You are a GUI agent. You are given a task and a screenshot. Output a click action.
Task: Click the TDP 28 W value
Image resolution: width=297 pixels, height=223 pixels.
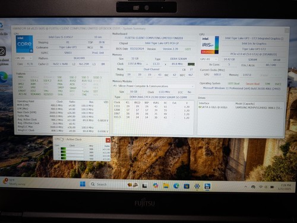coord(102,42)
